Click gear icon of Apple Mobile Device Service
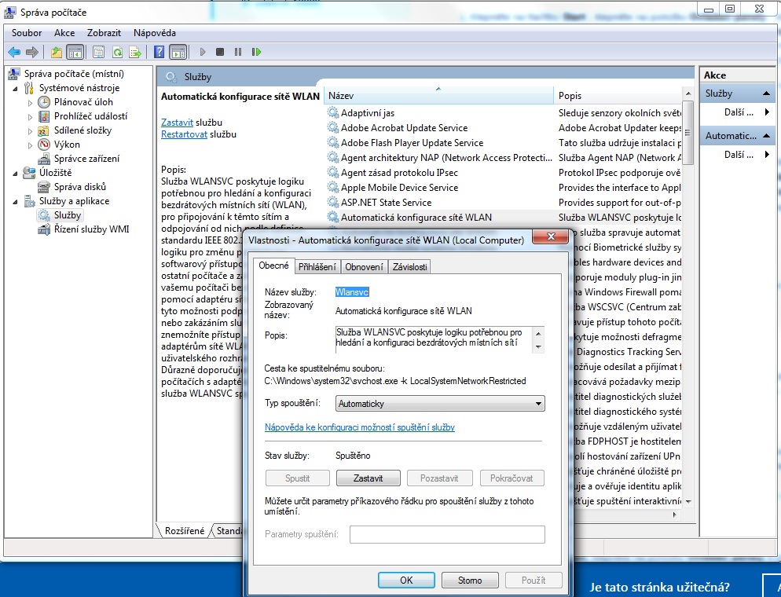Viewport: 781px width, 597px height. pyautogui.click(x=332, y=187)
